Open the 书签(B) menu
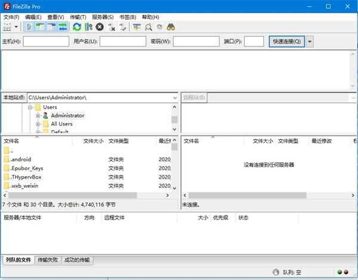This screenshot has width=358, height=280. [128, 17]
